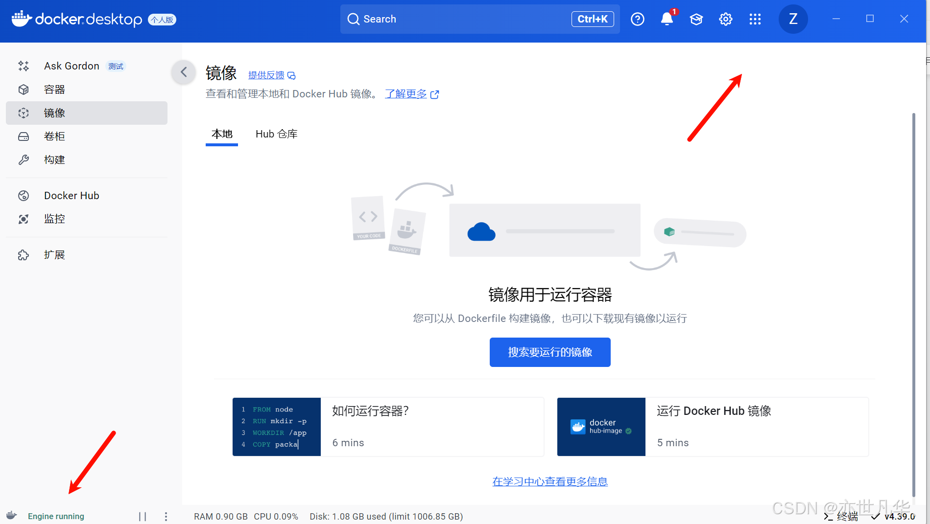Open the Learning center graduation cap icon

(696, 19)
